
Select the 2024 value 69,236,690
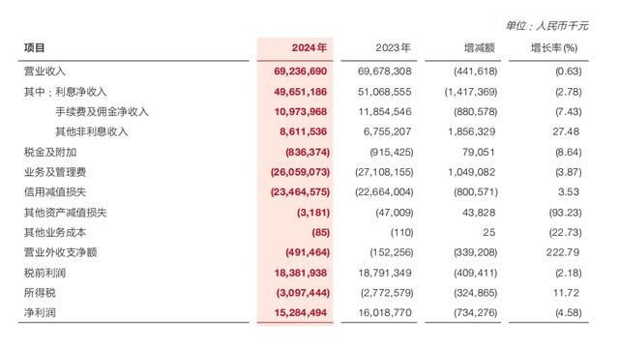301,71
